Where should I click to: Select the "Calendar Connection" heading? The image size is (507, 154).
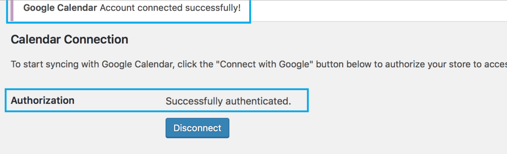pos(69,40)
